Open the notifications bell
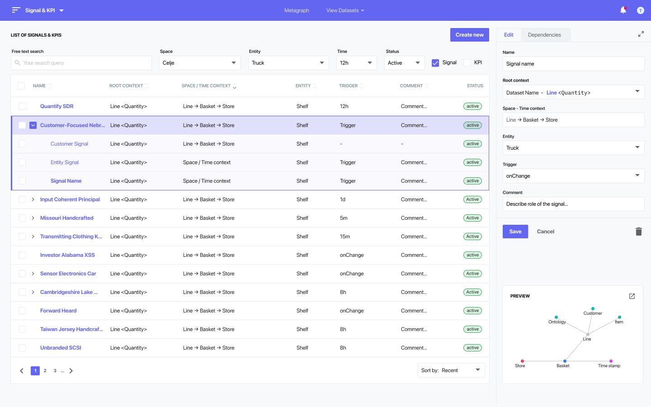Screen dimensions: 651x407 623,10
